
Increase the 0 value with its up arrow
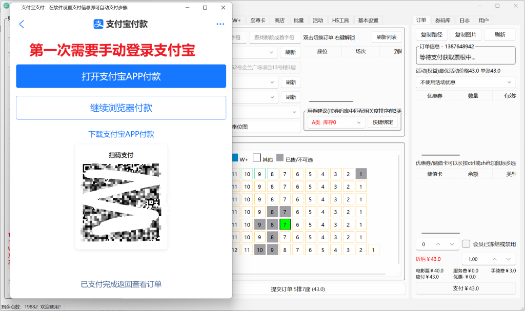438,244
